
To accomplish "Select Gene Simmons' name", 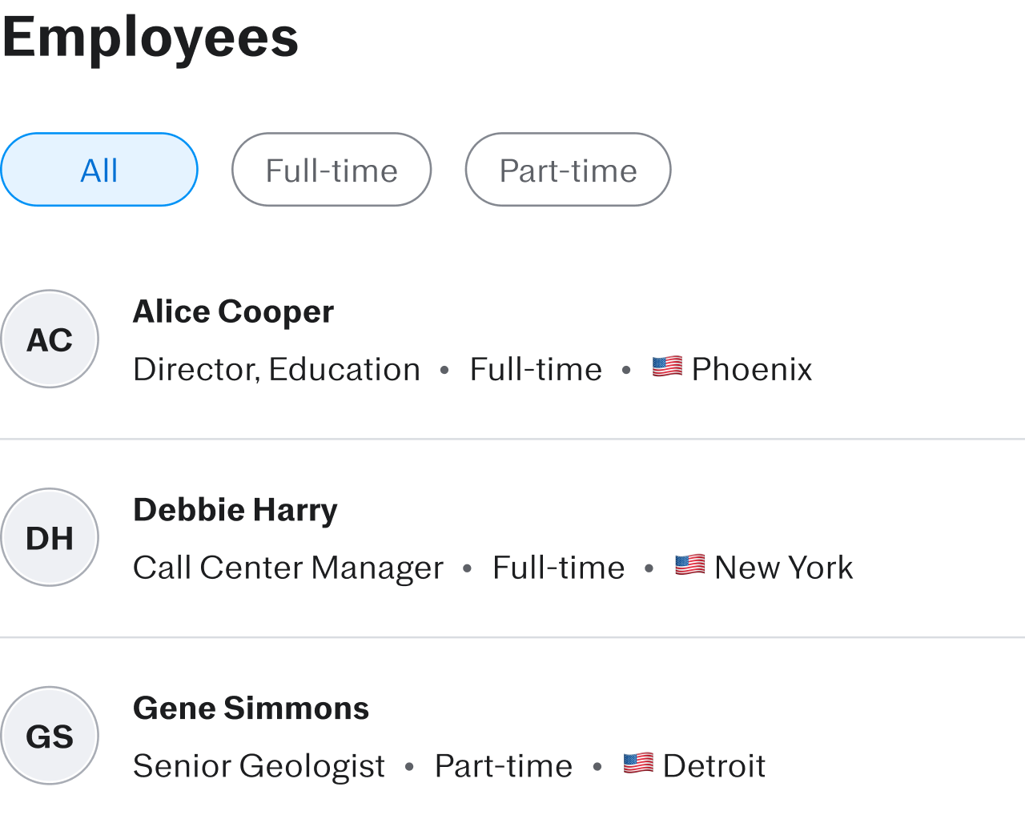I will 251,708.
